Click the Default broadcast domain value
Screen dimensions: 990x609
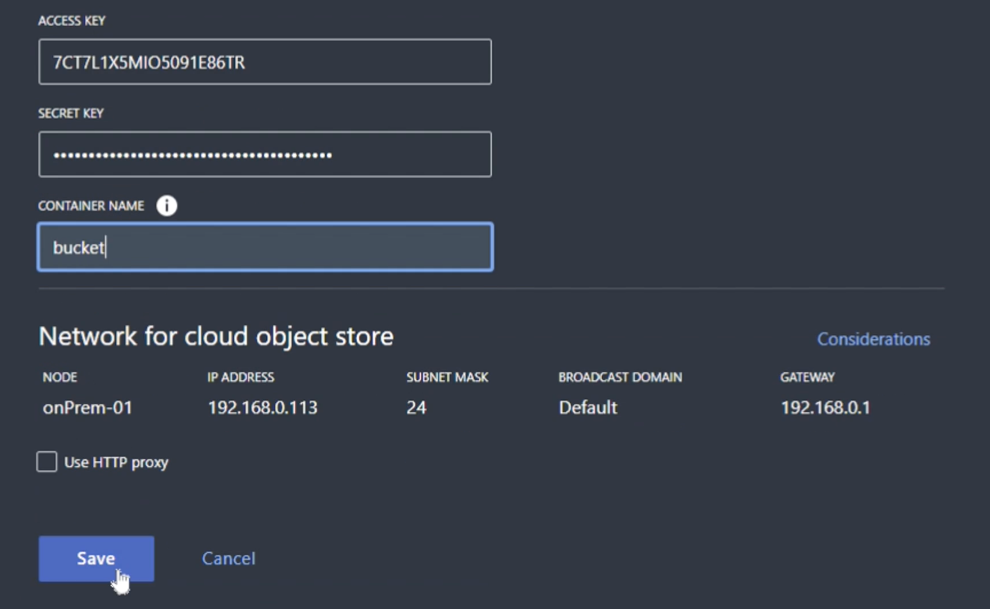(x=588, y=407)
